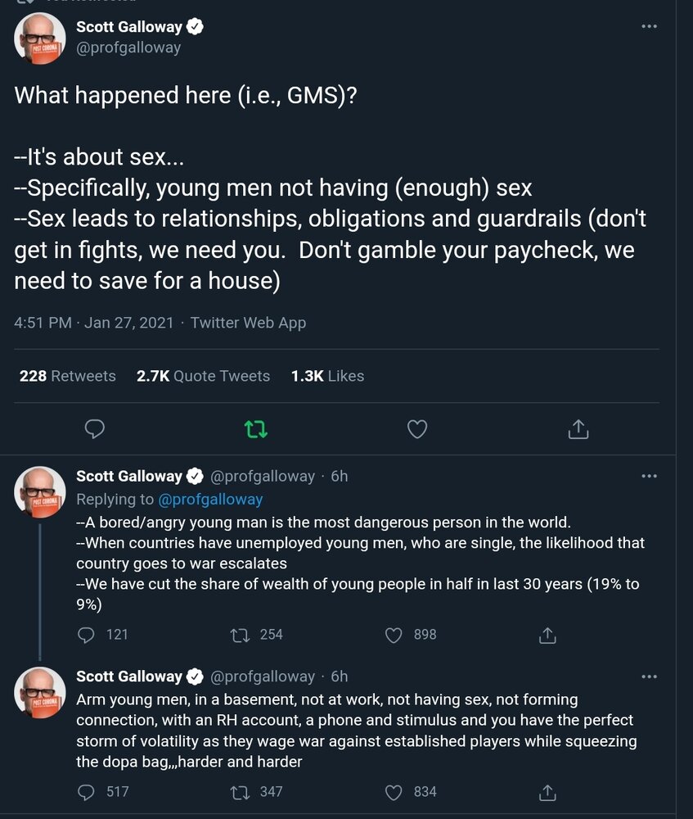Viewport: 693px width, 819px height.
Task: Open more options on the main tweet
Action: click(x=649, y=26)
